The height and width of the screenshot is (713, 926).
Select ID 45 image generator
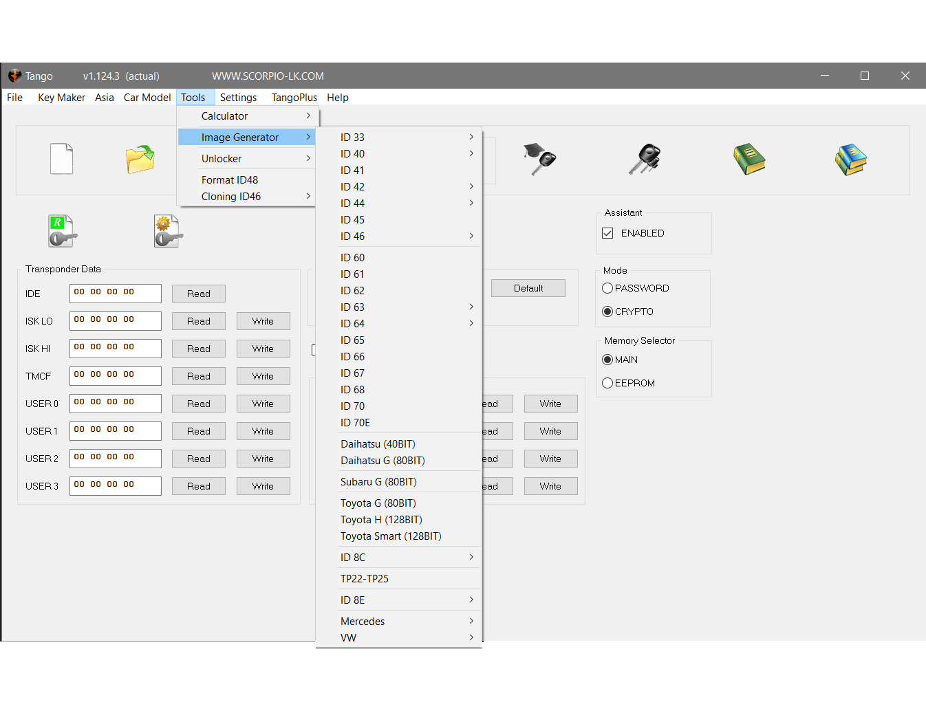[x=399, y=220]
